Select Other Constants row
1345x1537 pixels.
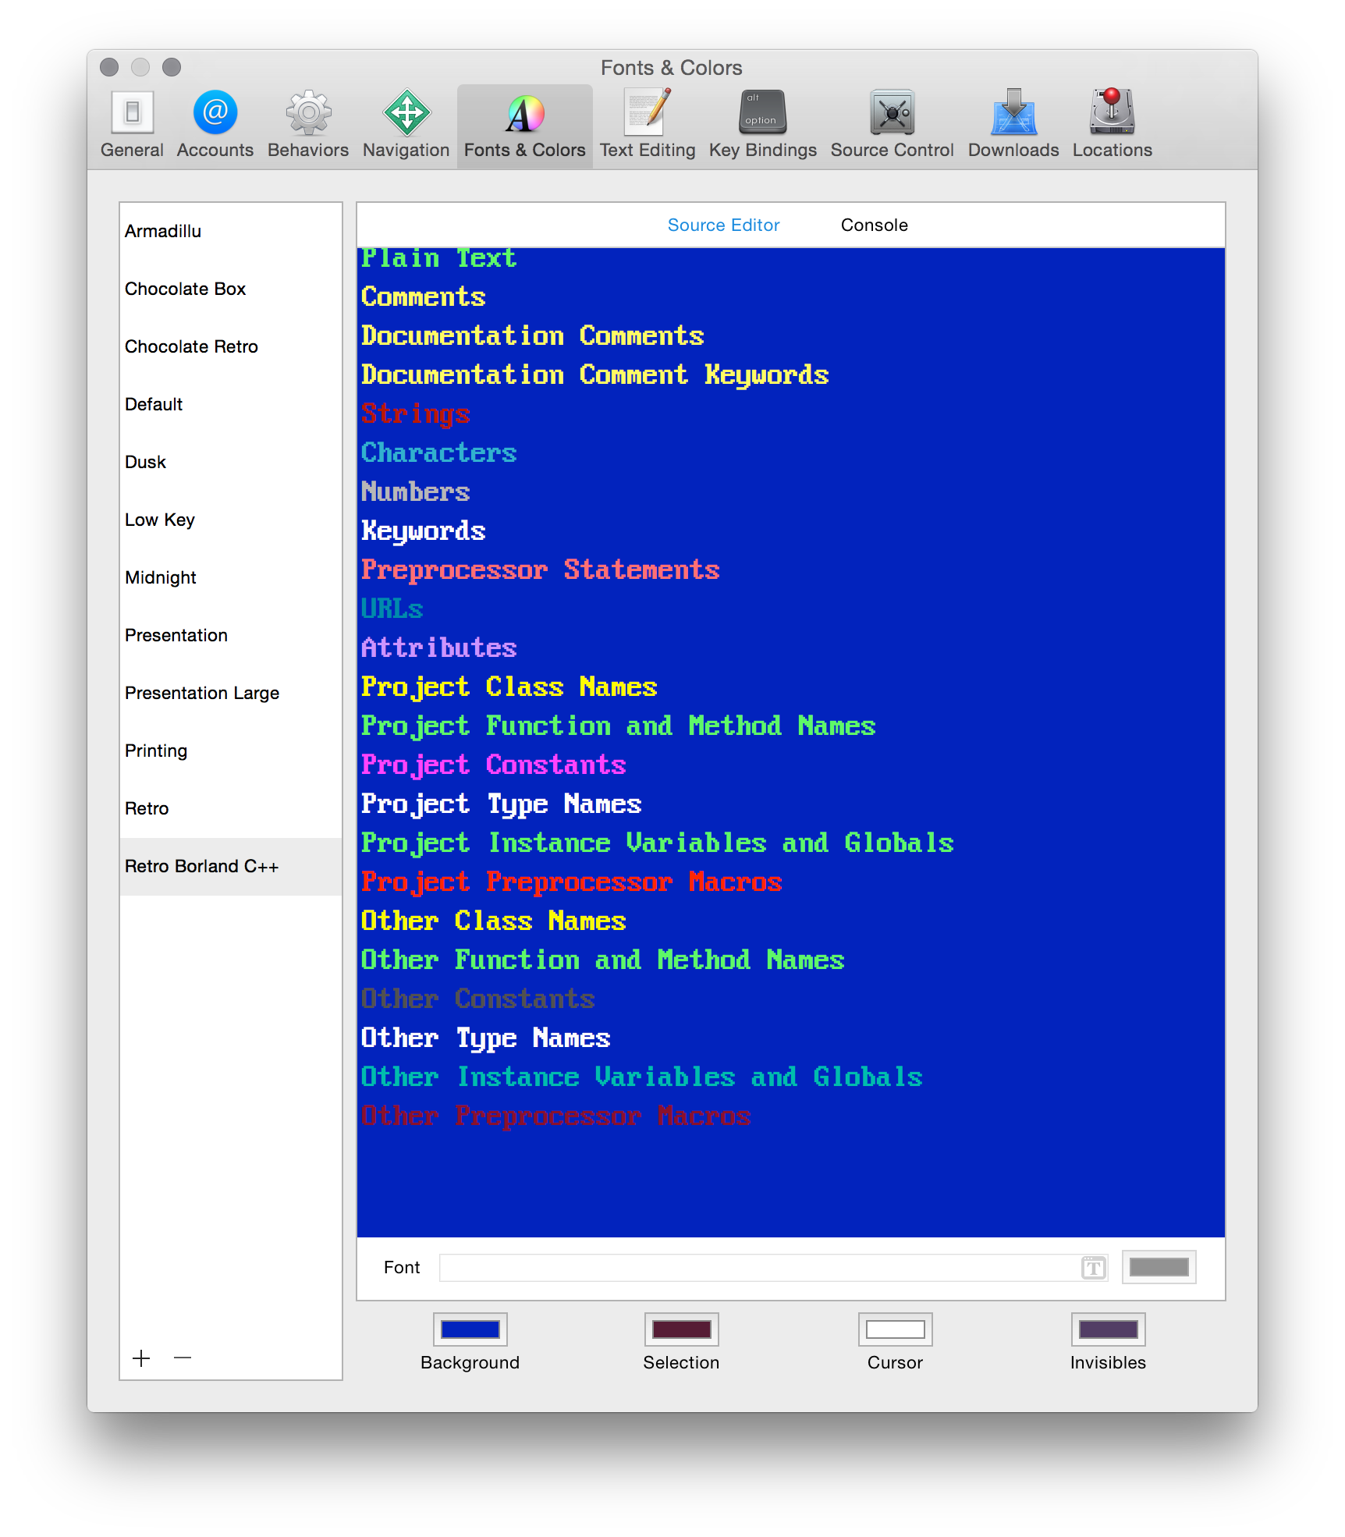point(791,999)
